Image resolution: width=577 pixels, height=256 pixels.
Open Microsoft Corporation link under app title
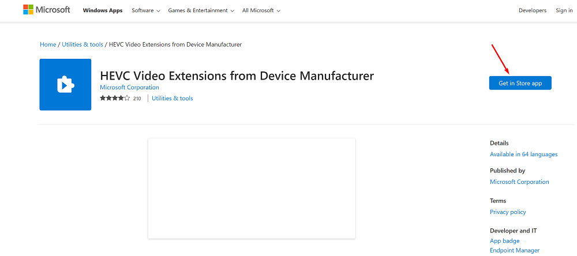click(129, 88)
